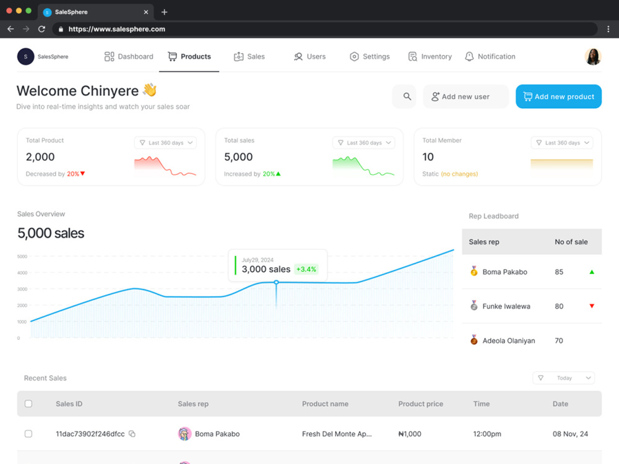Screen dimensions: 619x464
Task: Click green up arrow for Boma Pakabo
Action: click(592, 272)
